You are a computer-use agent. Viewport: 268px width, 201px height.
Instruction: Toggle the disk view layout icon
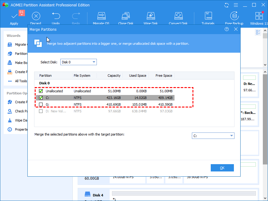click(x=258, y=32)
